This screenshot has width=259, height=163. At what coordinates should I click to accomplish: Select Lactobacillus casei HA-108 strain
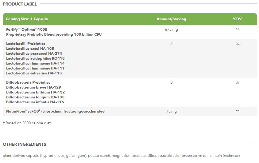click(x=30, y=49)
